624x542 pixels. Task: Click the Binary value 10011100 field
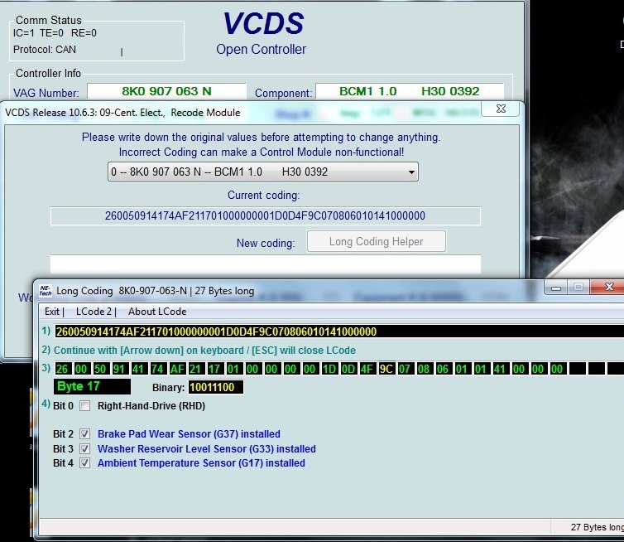216,387
